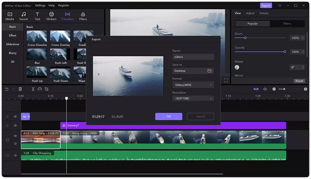Mute the City Shopping audio track

(x=16, y=155)
